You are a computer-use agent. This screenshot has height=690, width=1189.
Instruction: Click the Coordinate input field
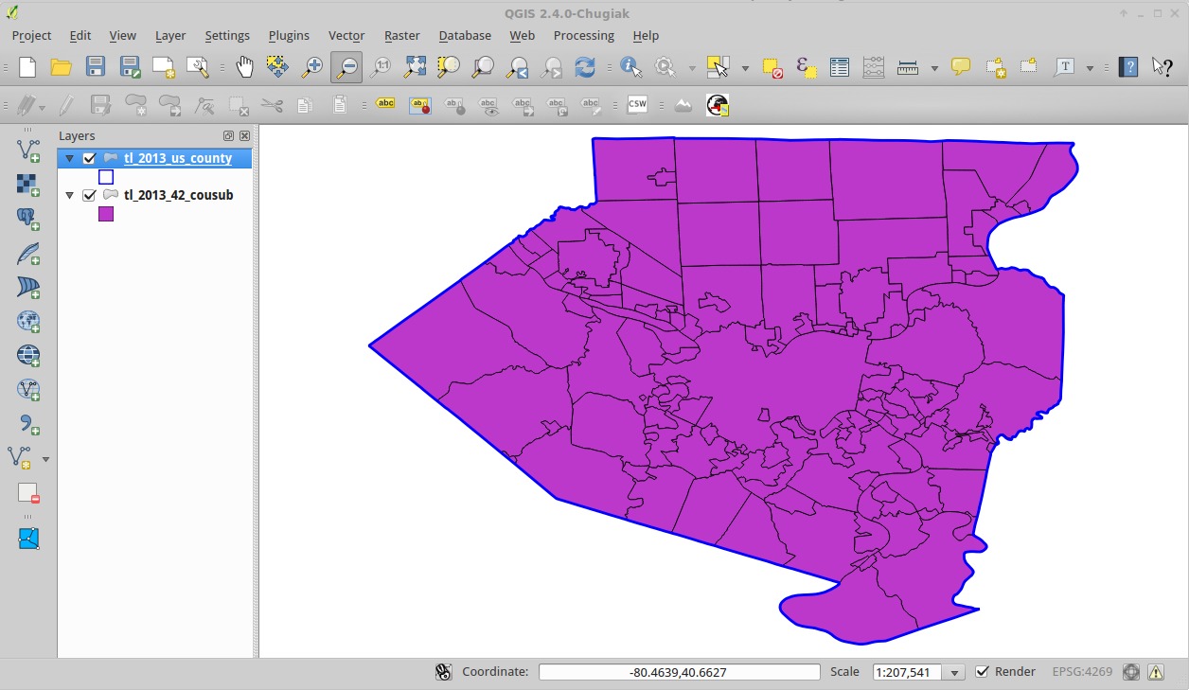[679, 672]
